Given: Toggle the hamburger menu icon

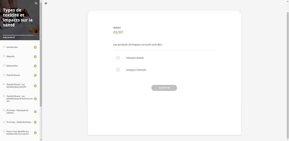Looking at the screenshot, I should (x=46, y=3).
